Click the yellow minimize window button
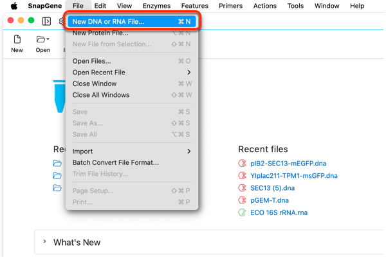This screenshot has width=386, height=258. click(x=21, y=21)
